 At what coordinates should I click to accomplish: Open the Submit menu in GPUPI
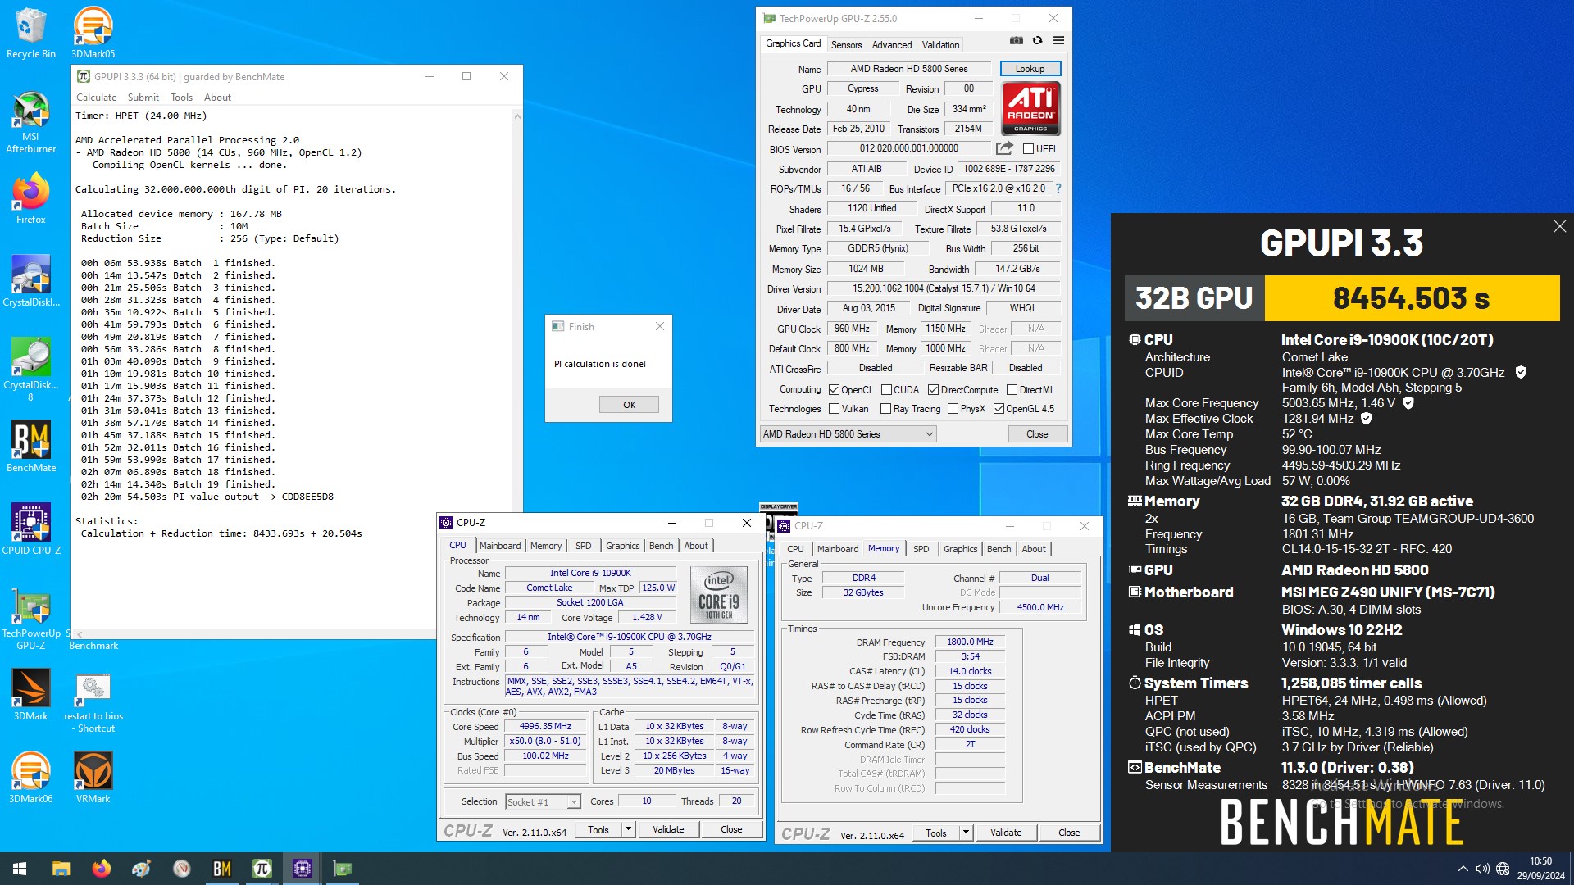pyautogui.click(x=143, y=98)
